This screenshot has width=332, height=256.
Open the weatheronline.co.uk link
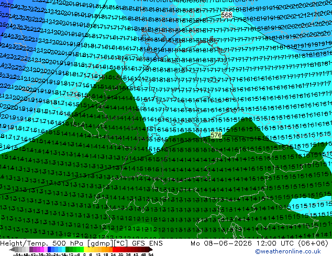click(287, 251)
